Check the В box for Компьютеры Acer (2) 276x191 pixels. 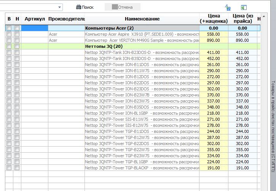[x=9, y=28]
